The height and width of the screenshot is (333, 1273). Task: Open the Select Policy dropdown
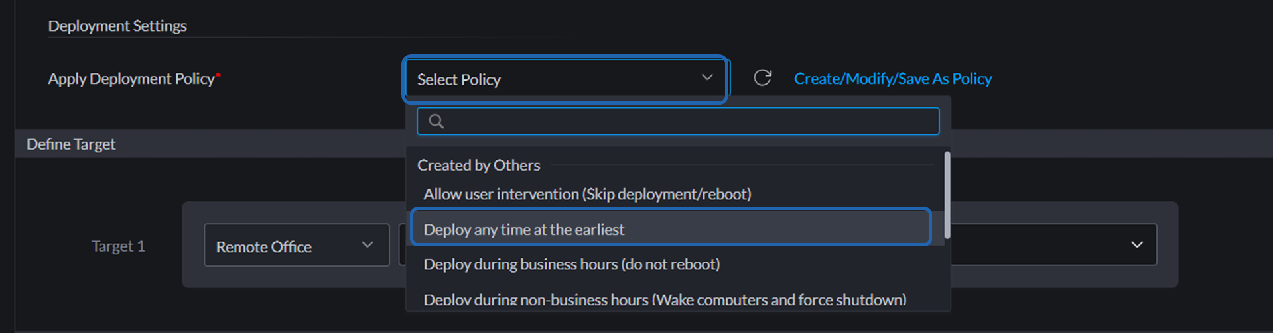[x=565, y=79]
